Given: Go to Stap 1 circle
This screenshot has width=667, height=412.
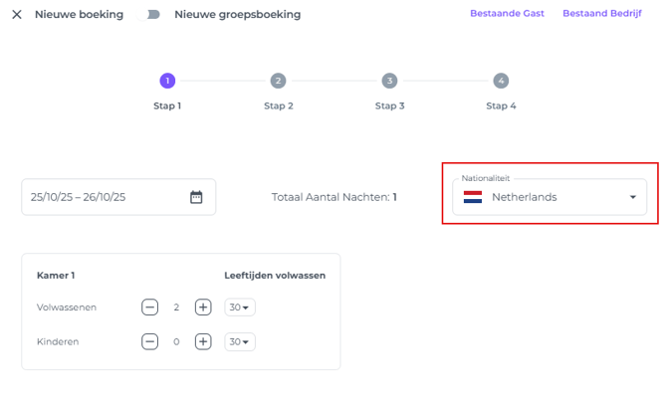Looking at the screenshot, I should click(x=167, y=81).
